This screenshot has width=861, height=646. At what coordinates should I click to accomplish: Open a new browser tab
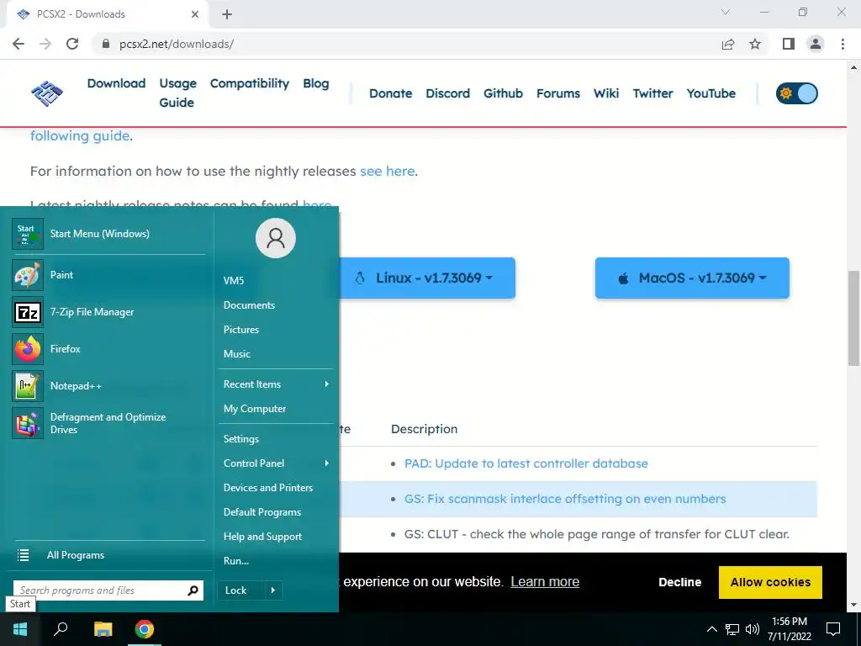coord(227,14)
